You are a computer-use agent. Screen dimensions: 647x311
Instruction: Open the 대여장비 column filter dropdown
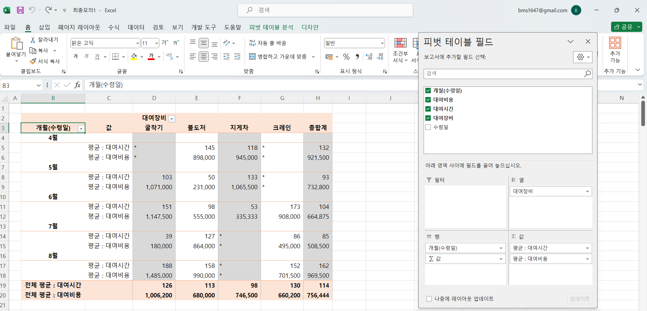pos(172,119)
